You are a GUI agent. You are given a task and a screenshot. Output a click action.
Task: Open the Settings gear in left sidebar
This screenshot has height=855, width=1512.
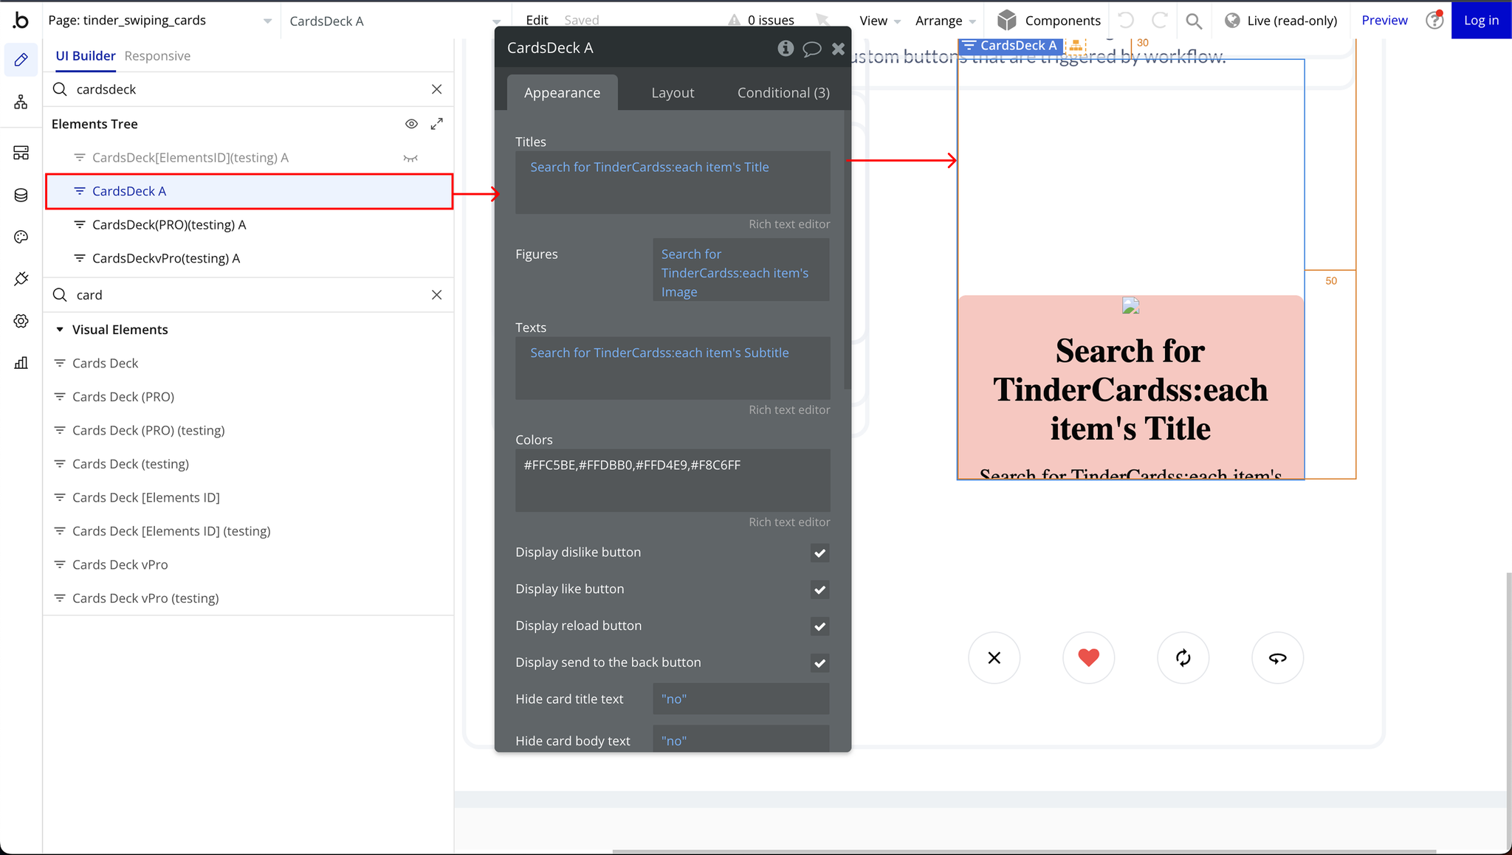click(x=21, y=321)
